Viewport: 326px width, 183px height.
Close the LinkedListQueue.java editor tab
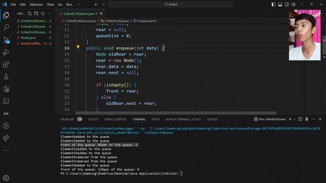[x=101, y=14]
